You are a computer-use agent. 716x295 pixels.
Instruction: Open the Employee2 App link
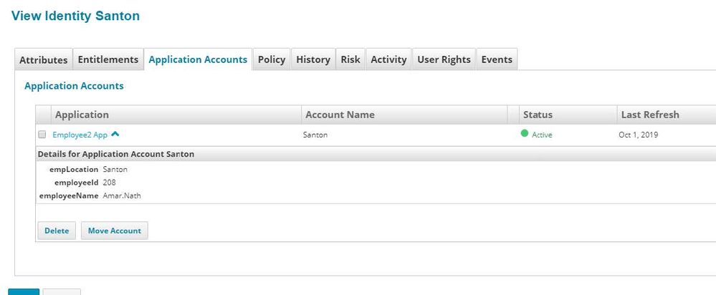point(80,135)
